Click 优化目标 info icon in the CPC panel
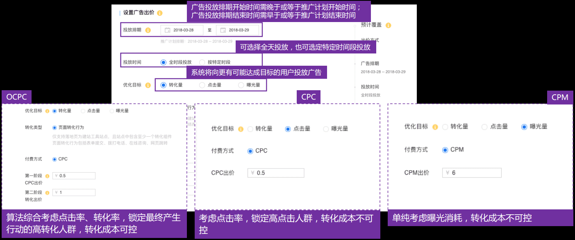Screen dimensions: 575x240 (241, 129)
